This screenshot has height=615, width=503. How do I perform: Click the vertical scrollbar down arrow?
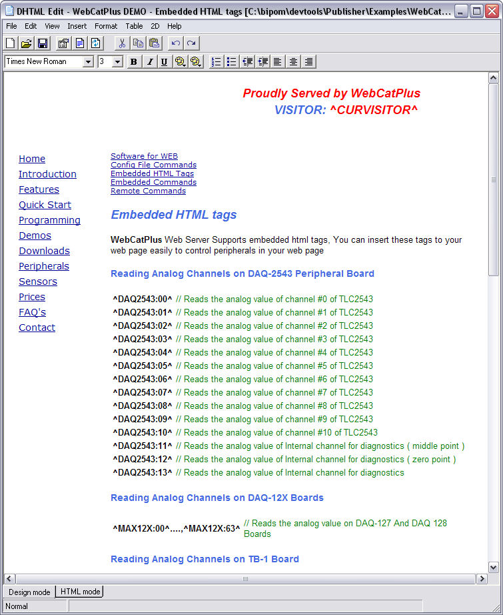click(494, 567)
